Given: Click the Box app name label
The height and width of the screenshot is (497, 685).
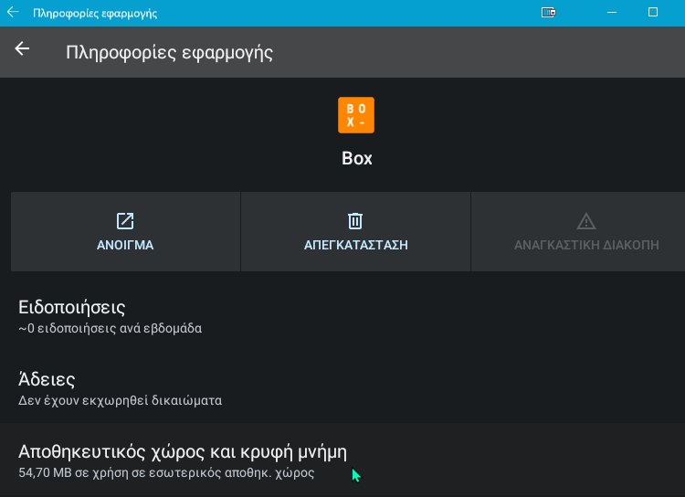Looking at the screenshot, I should point(357,158).
